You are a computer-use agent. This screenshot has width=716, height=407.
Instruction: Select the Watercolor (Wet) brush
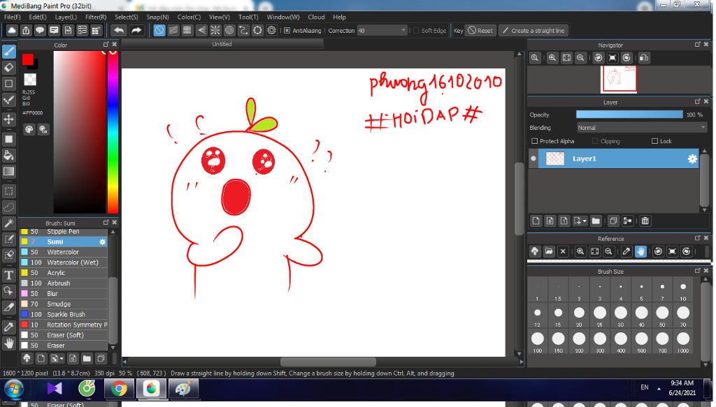[64, 262]
